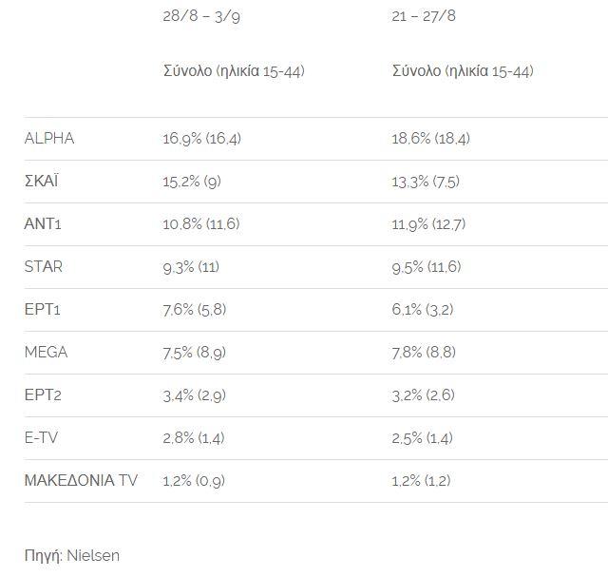The height and width of the screenshot is (577, 608).
Task: Click the ΜΑΚΕΔΟΝΙΑ TV row label
Action: pos(81,481)
